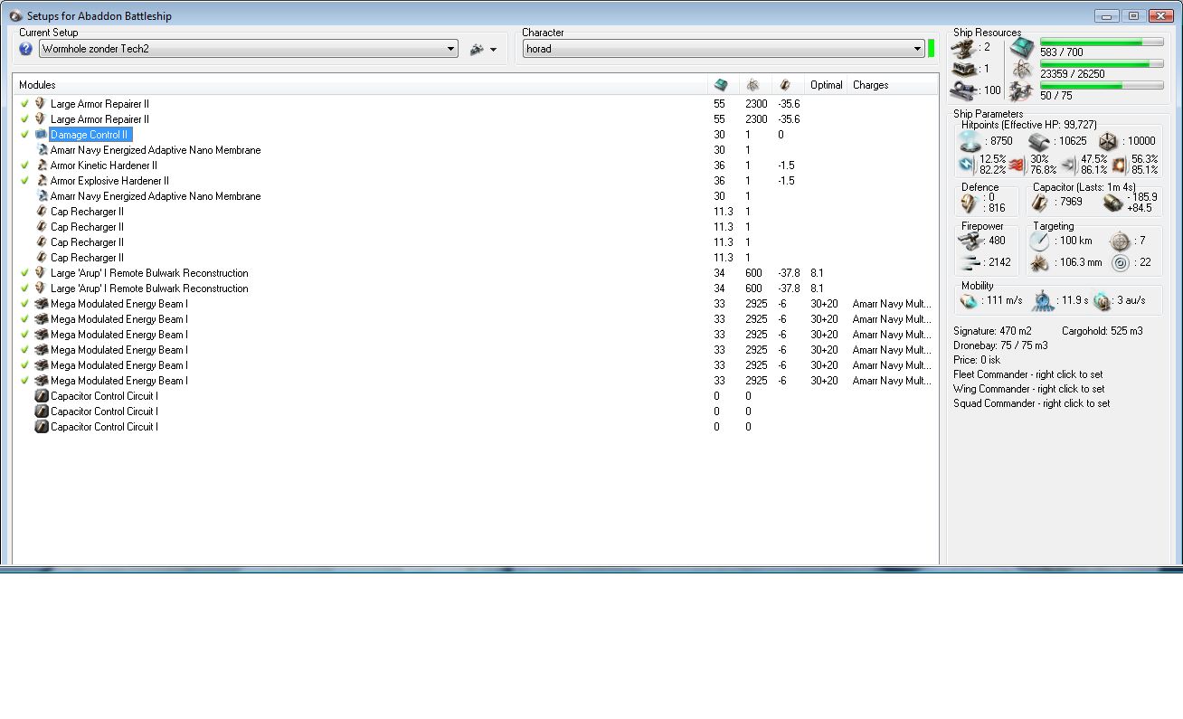Image resolution: width=1183 pixels, height=719 pixels.
Task: Click the powergrid usage bar above 23359 / 26250
Action: click(x=1101, y=64)
